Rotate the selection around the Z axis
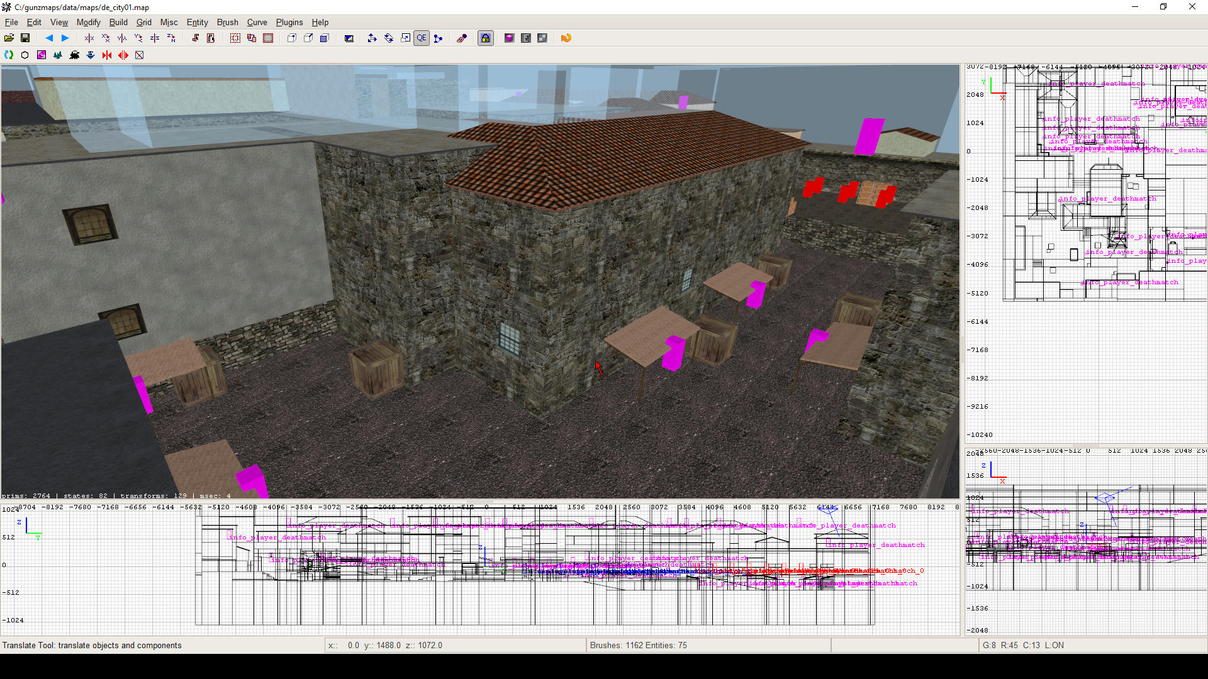The width and height of the screenshot is (1208, 679). 171,38
